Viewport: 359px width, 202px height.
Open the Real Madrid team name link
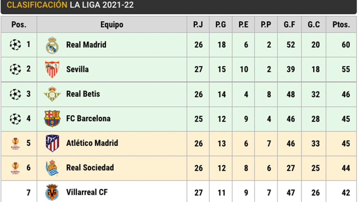click(86, 45)
